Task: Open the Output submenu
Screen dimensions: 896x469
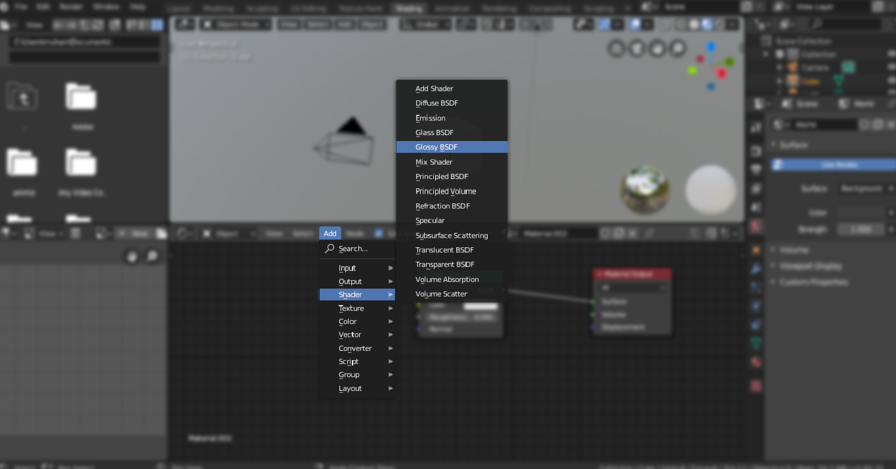Action: tap(358, 281)
